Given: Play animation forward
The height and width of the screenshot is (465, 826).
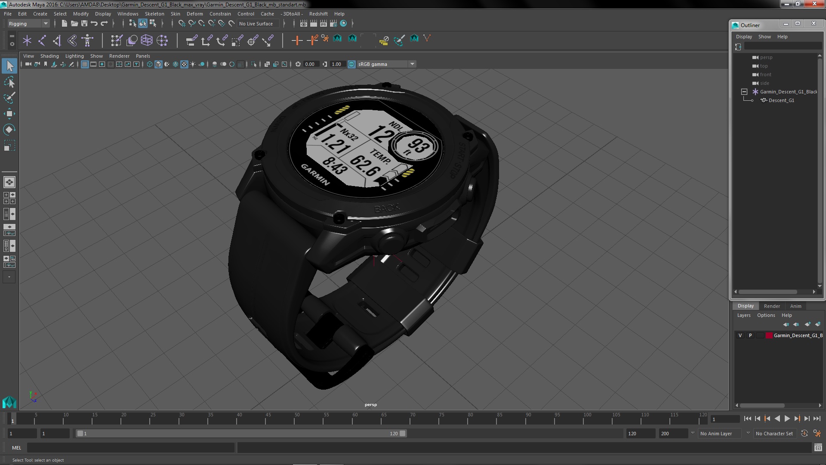Looking at the screenshot, I should tap(787, 418).
